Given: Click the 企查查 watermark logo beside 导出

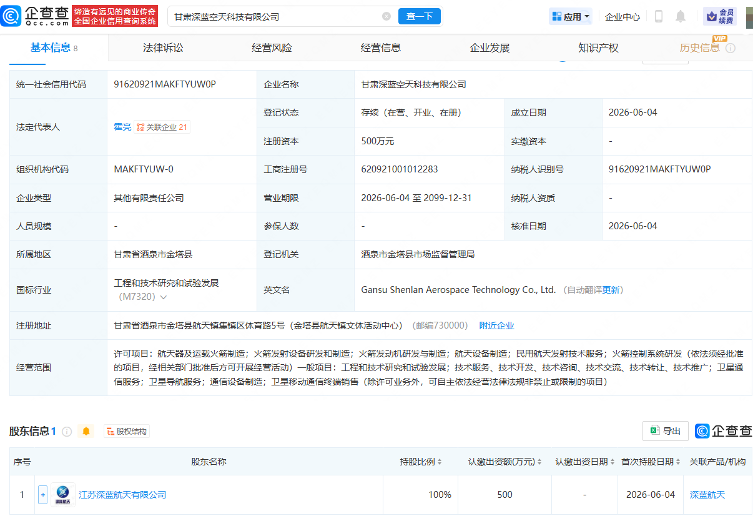Looking at the screenshot, I should pos(723,431).
